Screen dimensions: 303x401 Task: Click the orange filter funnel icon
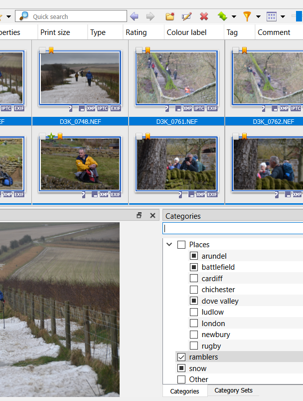[x=247, y=16]
